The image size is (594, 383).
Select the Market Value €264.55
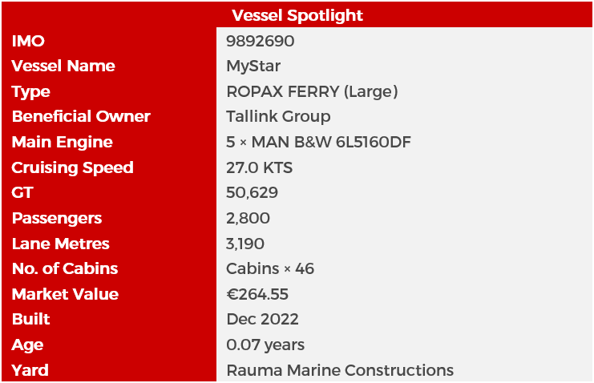(x=257, y=294)
